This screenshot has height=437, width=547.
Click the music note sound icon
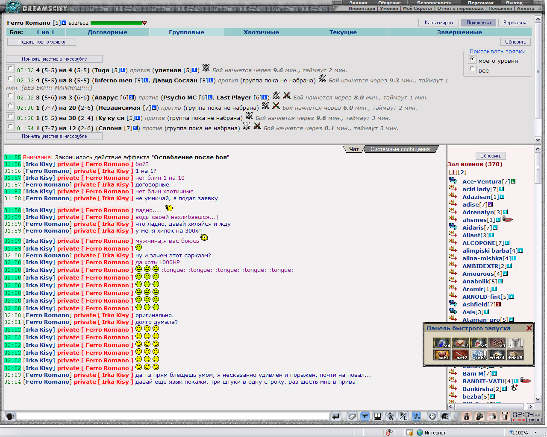point(416,417)
